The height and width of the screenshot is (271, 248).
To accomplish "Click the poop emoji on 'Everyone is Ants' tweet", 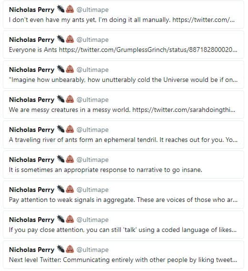I will tap(70, 39).
